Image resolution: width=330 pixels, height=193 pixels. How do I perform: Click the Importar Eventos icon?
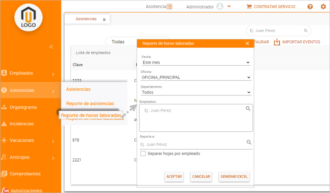pyautogui.click(x=277, y=42)
